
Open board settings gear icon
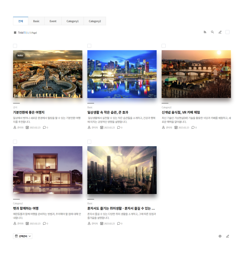[x=220, y=236]
